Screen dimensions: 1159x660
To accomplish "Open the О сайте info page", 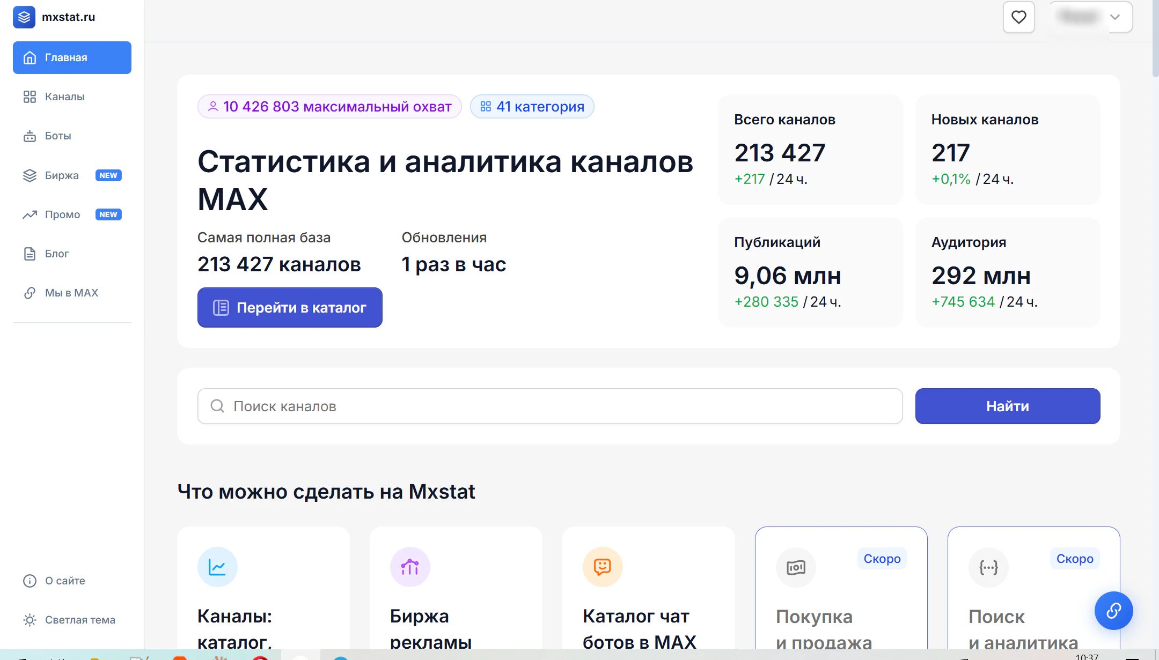I will (x=72, y=581).
